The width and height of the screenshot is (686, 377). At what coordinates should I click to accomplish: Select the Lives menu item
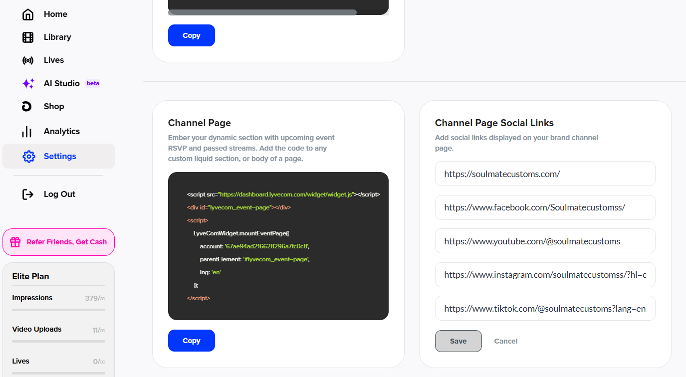[x=54, y=60]
